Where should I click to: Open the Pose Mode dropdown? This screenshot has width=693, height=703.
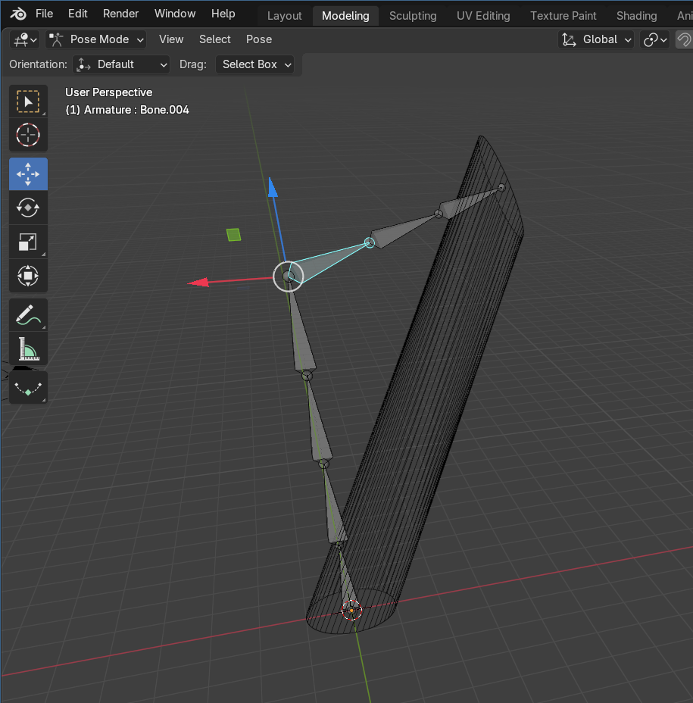point(96,39)
